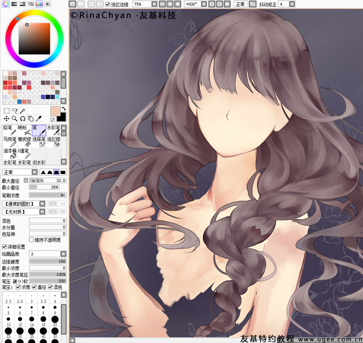Adjust the 笔刷浓度 density slider

[x=47, y=195]
